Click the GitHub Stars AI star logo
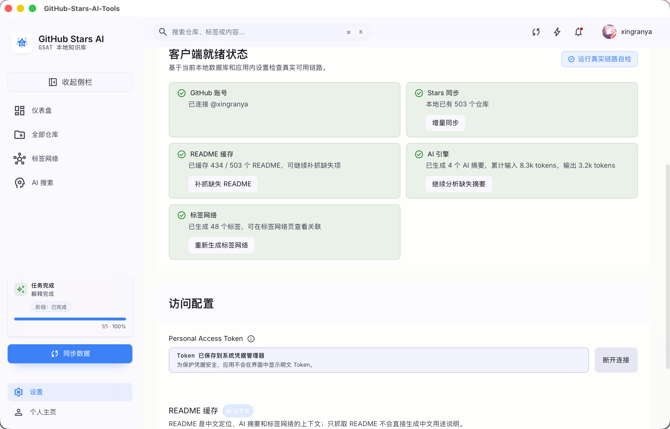The height and width of the screenshot is (429, 670). click(x=22, y=43)
